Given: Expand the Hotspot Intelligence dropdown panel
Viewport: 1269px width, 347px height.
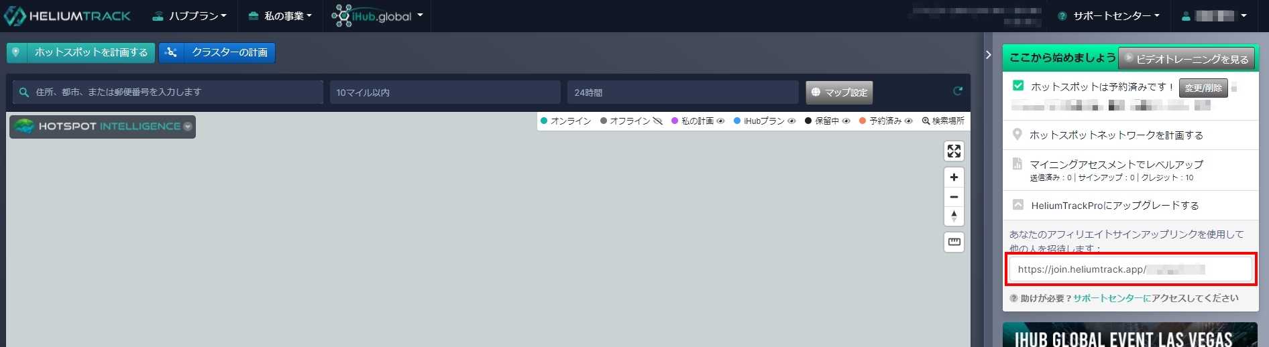Looking at the screenshot, I should tap(188, 127).
